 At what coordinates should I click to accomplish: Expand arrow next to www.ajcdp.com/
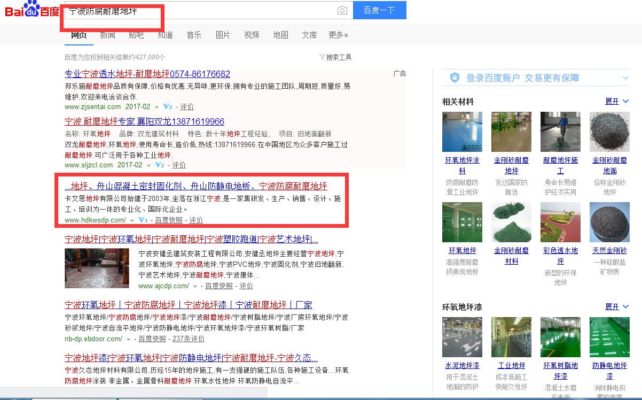click(x=195, y=286)
